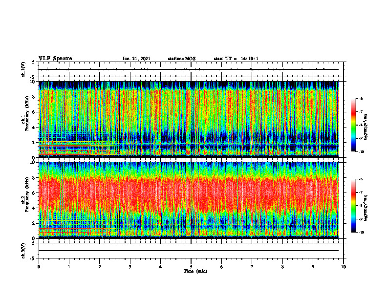Click the "5" tick of ch.1(V) waveform axis
The width and height of the screenshot is (387, 299).
tap(33, 63)
